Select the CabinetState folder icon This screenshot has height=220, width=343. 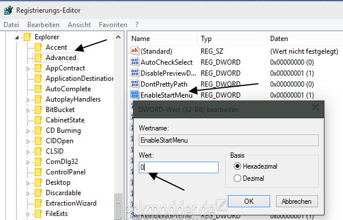tap(38, 120)
